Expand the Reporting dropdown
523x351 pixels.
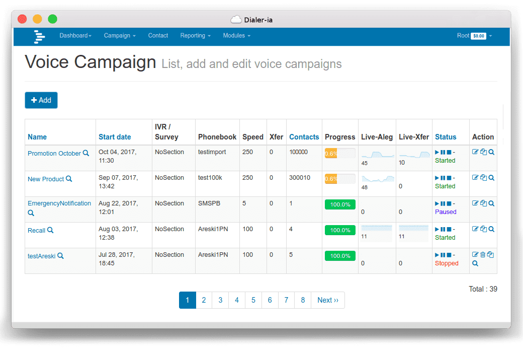point(195,36)
